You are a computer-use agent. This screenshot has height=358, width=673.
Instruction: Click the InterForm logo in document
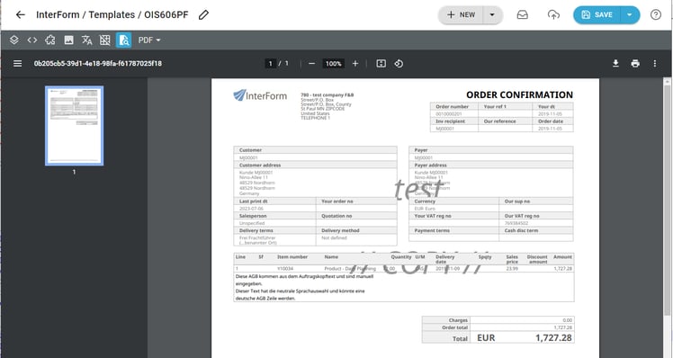(260, 94)
